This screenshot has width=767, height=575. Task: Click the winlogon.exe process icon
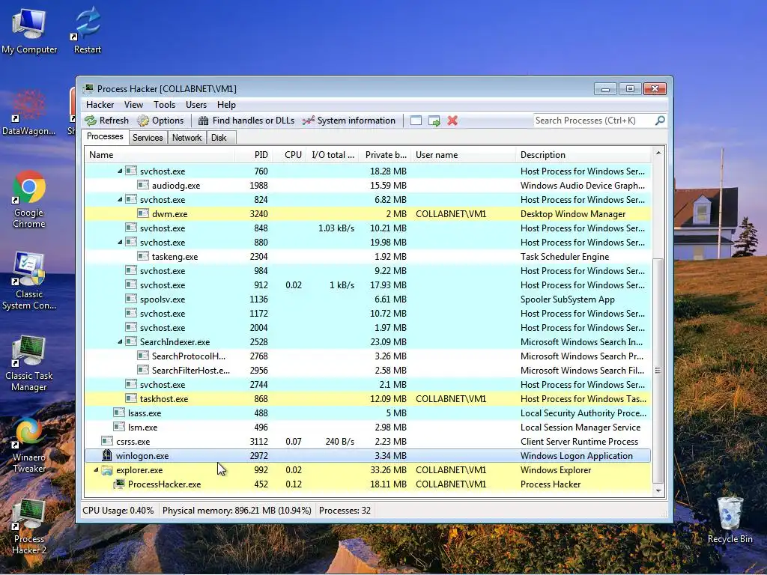106,456
